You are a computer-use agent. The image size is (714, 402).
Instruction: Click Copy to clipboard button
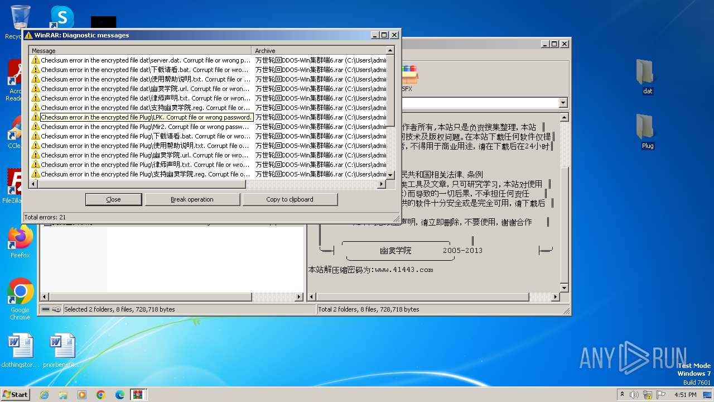[290, 199]
